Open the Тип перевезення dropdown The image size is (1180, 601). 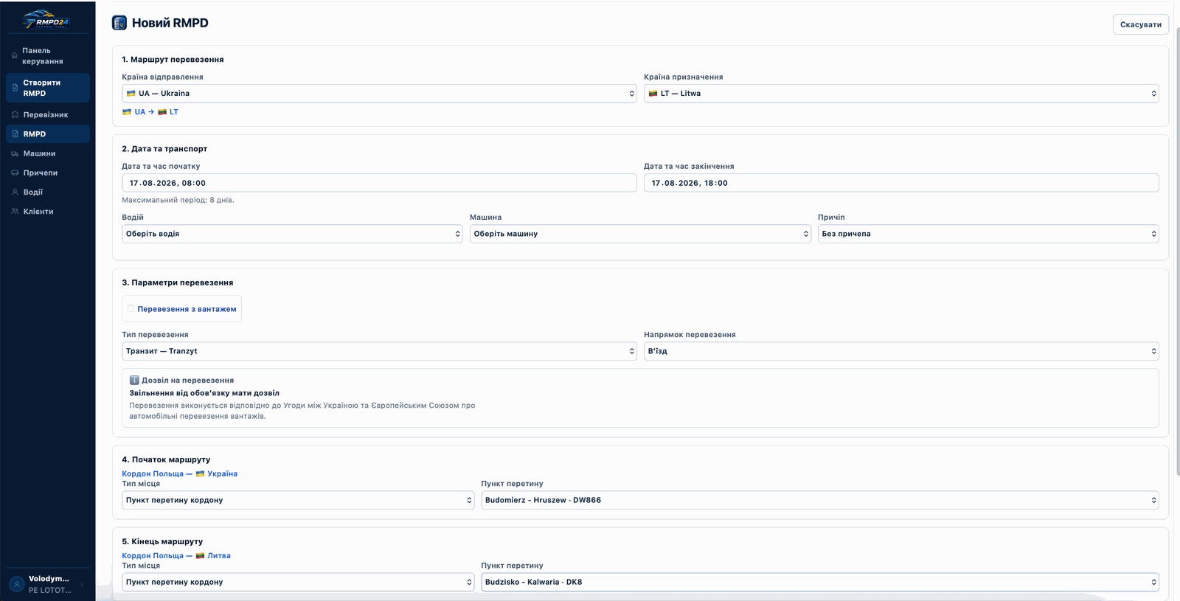[x=379, y=351]
